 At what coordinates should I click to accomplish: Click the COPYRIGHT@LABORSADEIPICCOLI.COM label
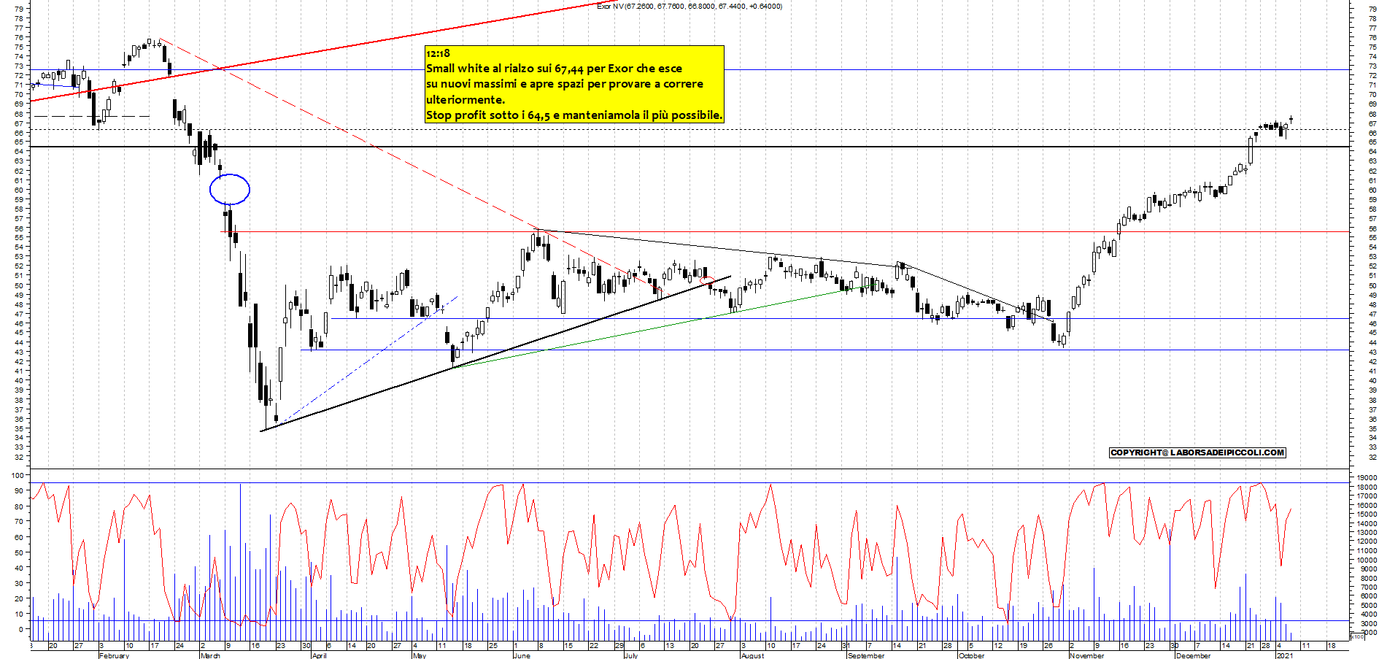click(1197, 452)
